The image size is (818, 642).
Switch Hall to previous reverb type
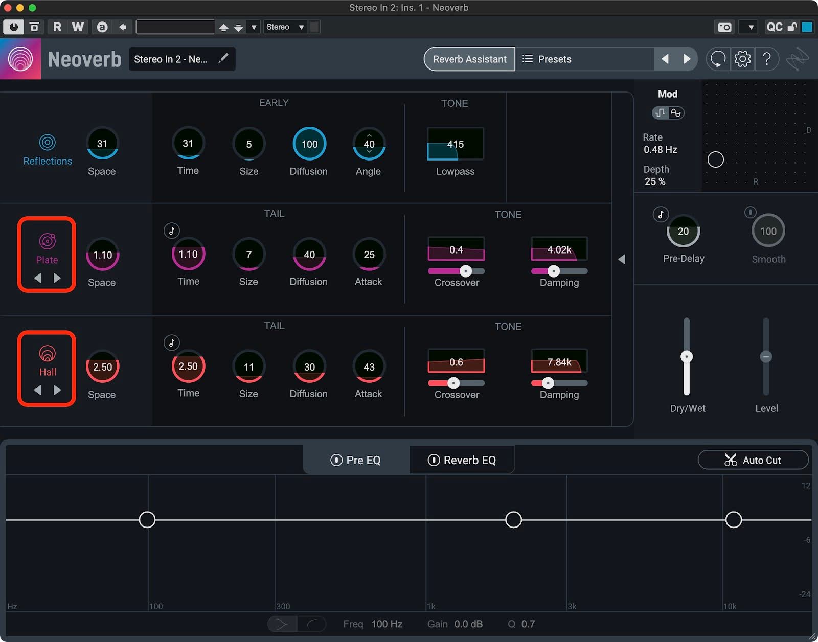pos(38,390)
